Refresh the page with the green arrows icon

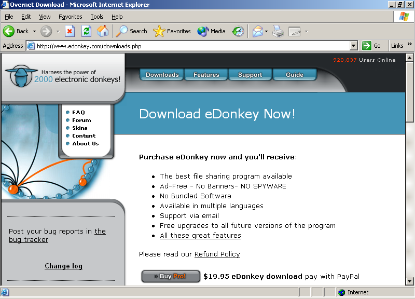click(86, 31)
